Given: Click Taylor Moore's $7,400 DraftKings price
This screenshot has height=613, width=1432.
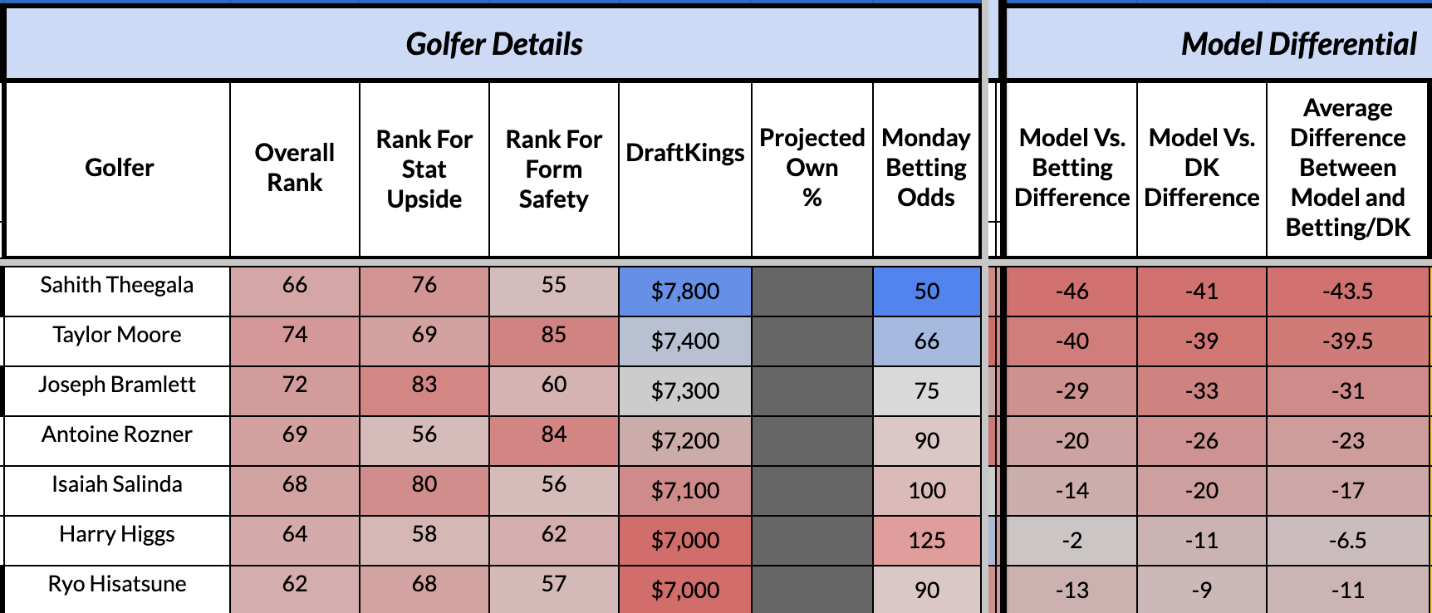Looking at the screenshot, I should pyautogui.click(x=685, y=341).
